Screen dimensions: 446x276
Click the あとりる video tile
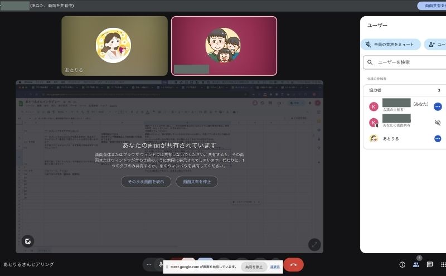tap(115, 46)
